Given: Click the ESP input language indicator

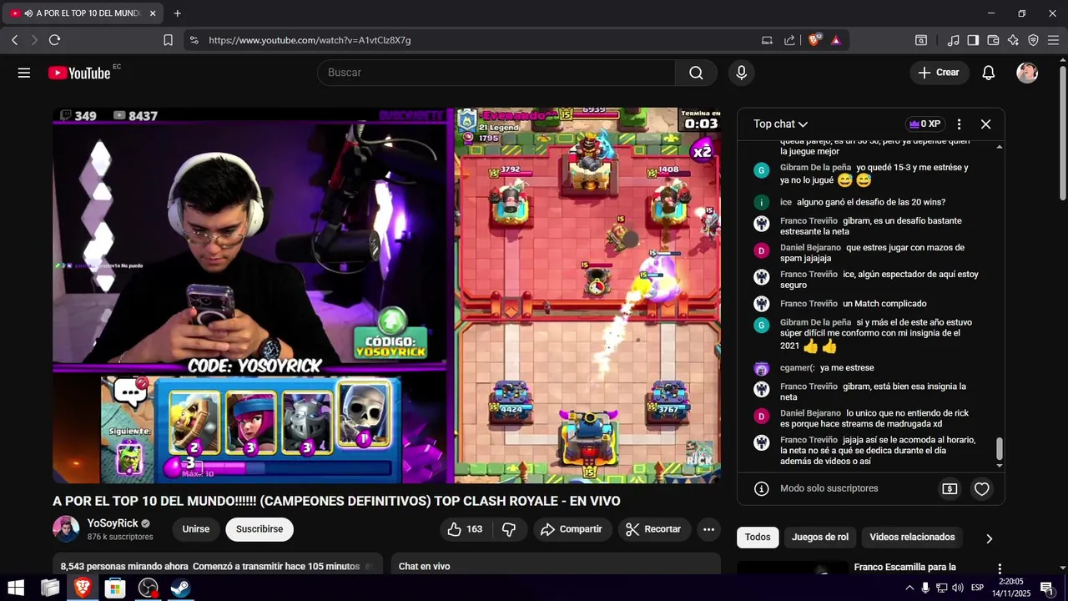Looking at the screenshot, I should click(977, 588).
